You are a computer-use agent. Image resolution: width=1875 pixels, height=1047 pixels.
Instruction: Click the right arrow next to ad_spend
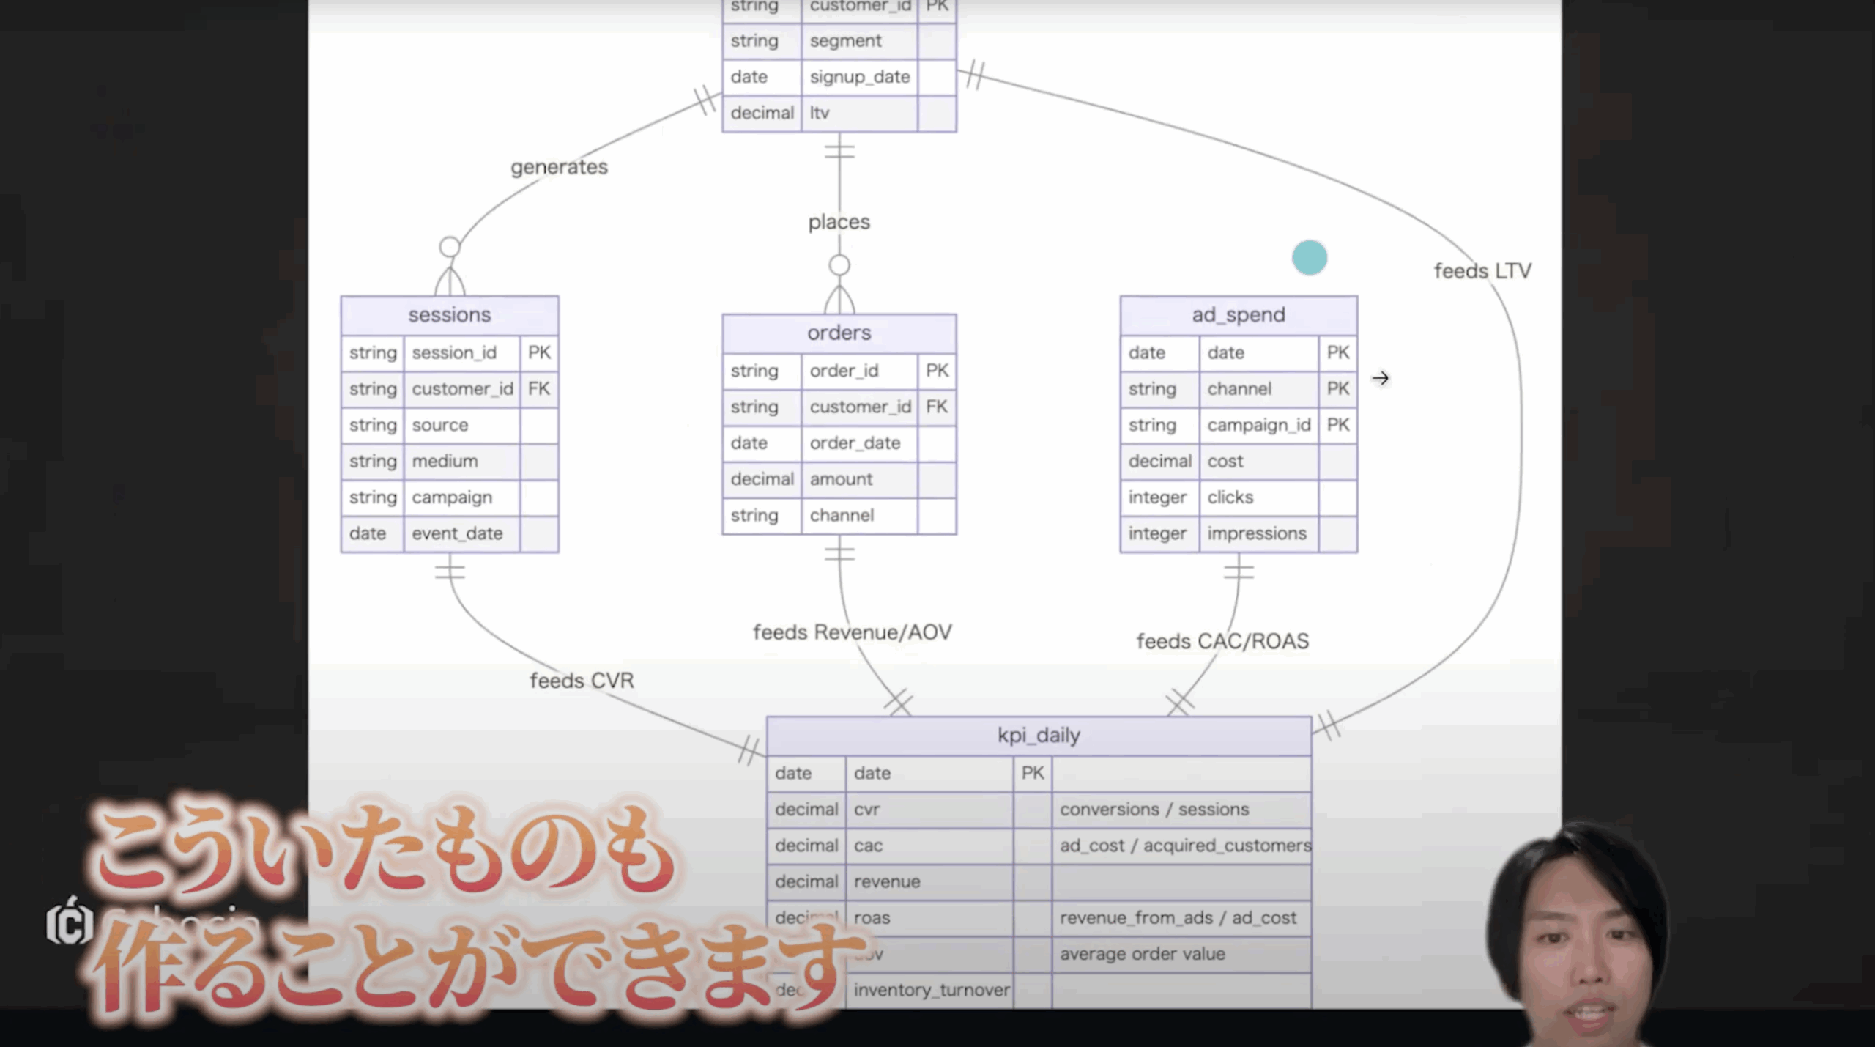click(1380, 378)
